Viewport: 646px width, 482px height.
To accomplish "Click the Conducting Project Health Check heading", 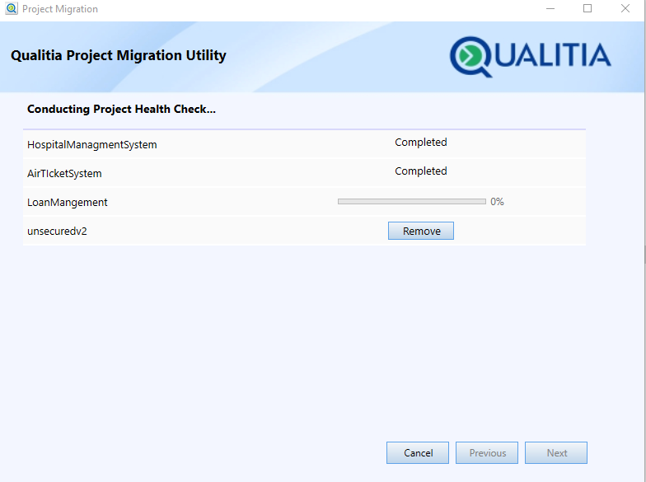I will (121, 109).
